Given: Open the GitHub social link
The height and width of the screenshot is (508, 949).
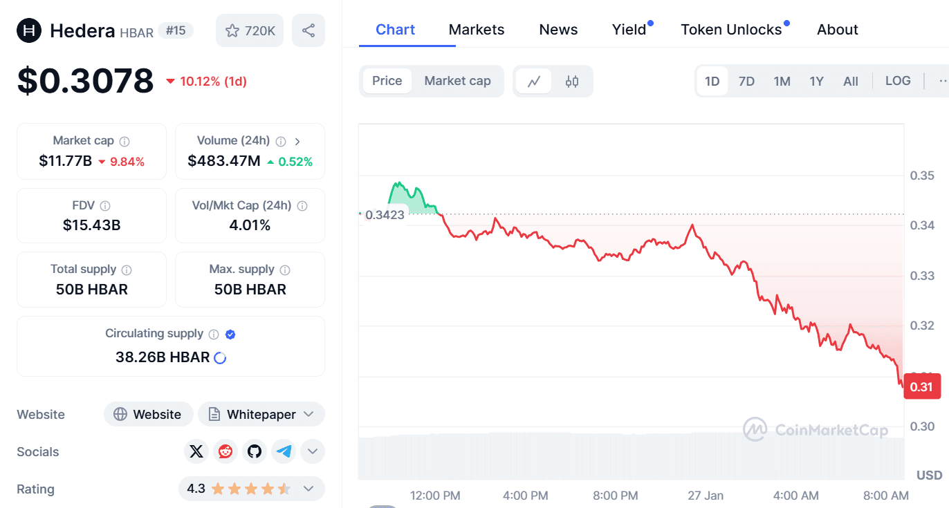Looking at the screenshot, I should pyautogui.click(x=255, y=452).
